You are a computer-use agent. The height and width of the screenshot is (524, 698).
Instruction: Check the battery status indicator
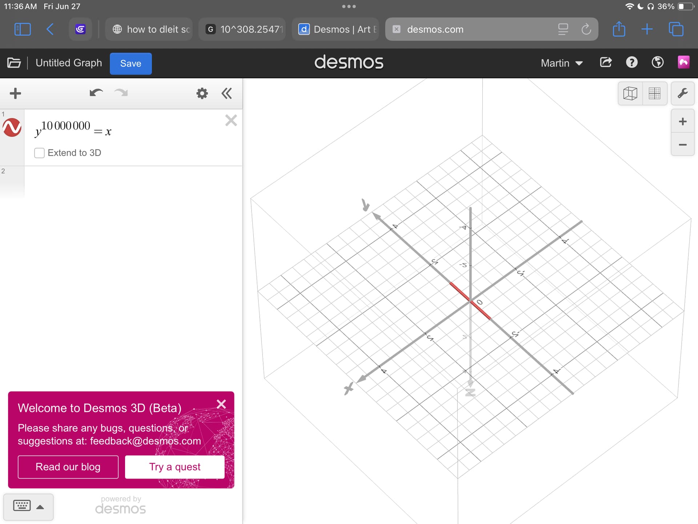point(686,6)
